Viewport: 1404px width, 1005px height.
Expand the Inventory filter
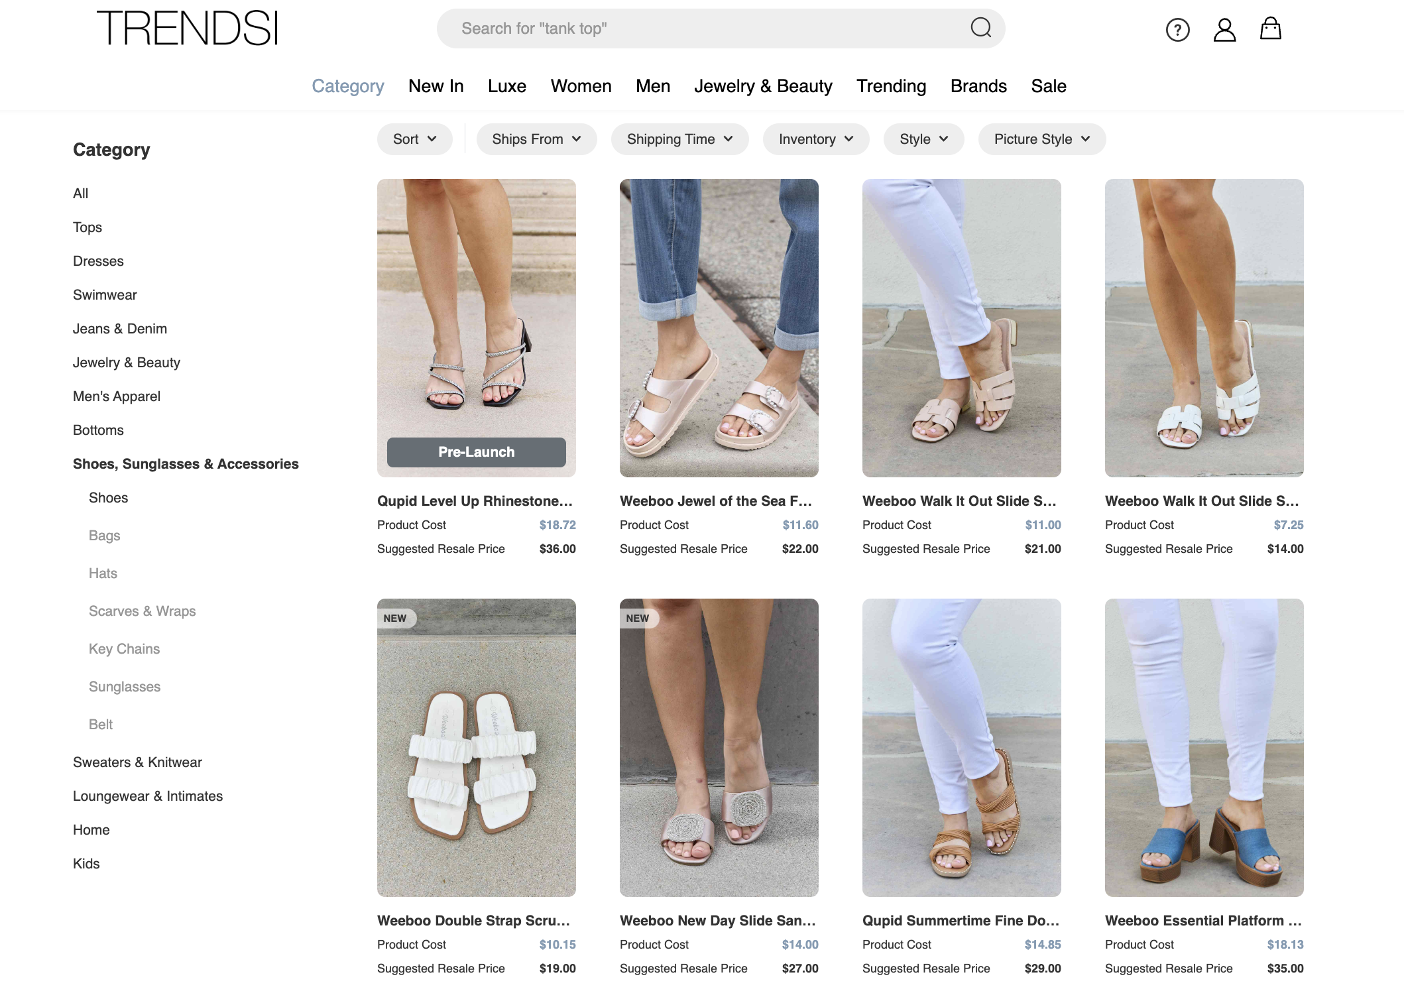[815, 139]
